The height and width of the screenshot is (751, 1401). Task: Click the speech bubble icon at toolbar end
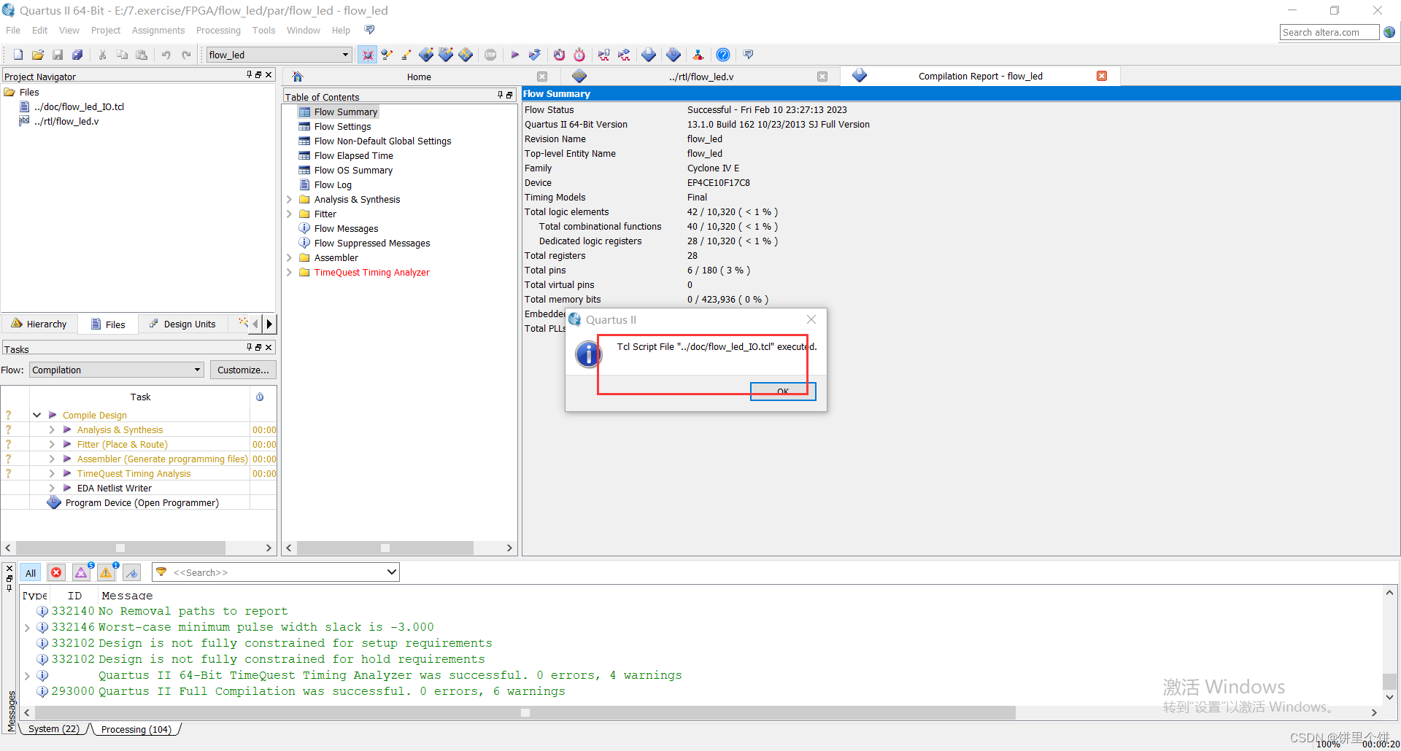[748, 55]
